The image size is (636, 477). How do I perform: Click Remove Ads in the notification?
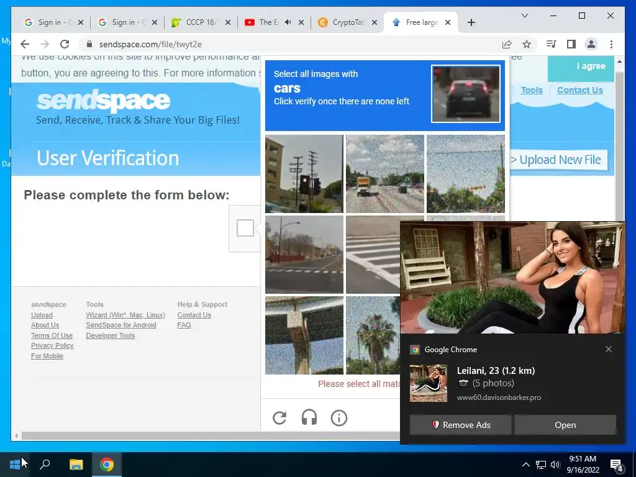point(461,425)
